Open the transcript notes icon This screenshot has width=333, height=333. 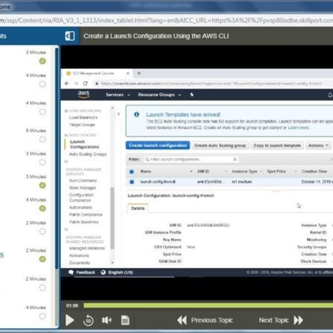point(125,320)
